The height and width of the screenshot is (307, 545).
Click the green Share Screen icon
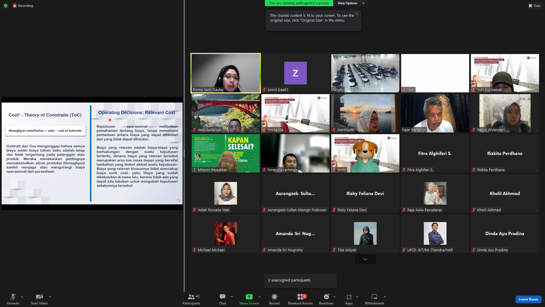(x=249, y=297)
